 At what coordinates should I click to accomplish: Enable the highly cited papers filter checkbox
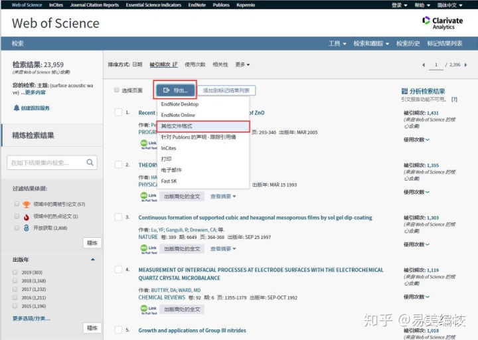click(x=17, y=204)
